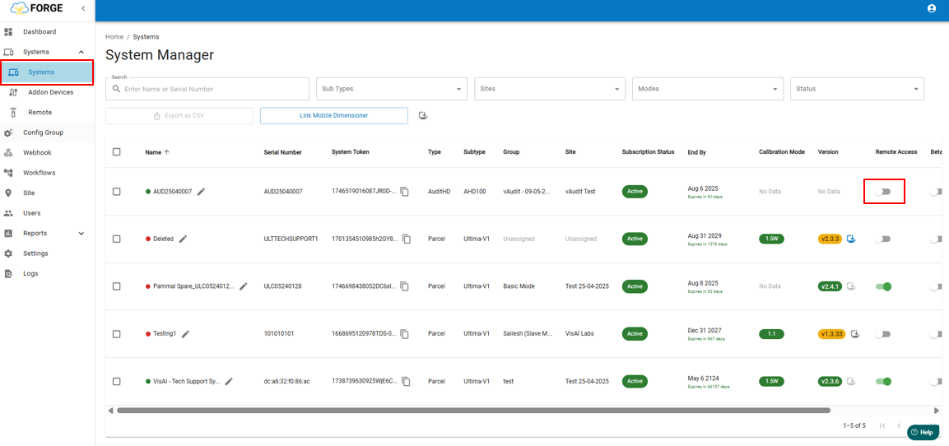Copy the token for Pammal Spare system

pos(405,287)
